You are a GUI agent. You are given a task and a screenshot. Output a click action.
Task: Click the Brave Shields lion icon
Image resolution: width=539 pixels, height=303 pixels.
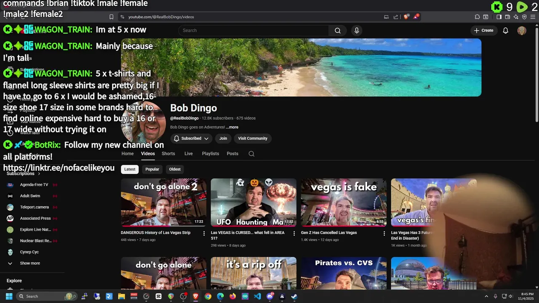pos(406,17)
